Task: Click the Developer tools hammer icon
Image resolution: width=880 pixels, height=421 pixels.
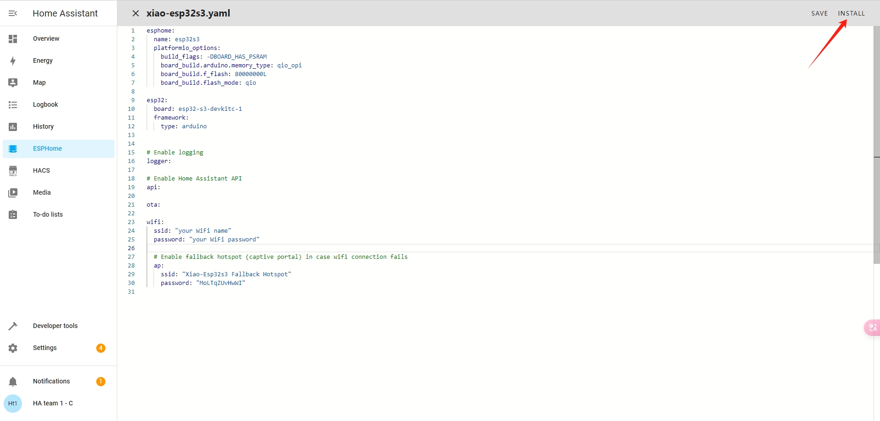Action: [13, 326]
